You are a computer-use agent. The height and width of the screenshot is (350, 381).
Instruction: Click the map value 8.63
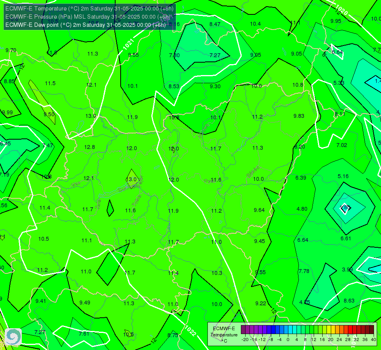pos(349,301)
